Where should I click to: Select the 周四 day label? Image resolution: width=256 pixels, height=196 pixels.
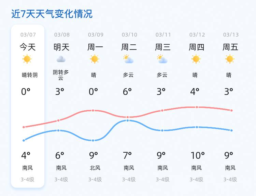click(197, 47)
